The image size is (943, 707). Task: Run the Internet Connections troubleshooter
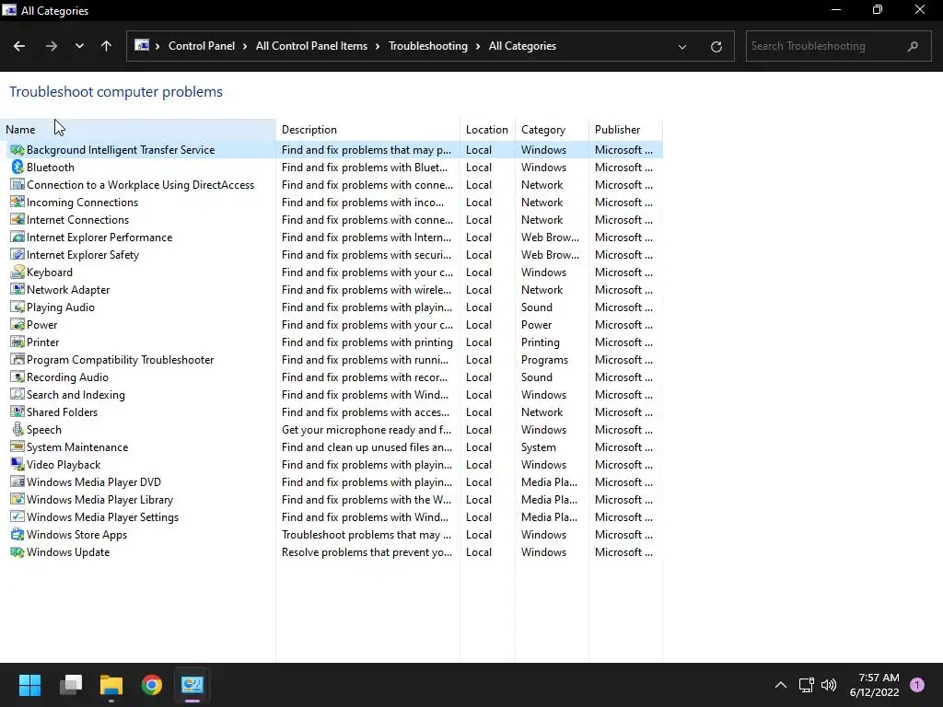(77, 220)
